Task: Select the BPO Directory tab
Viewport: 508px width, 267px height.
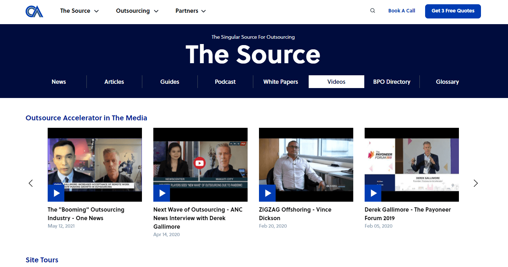Action: [x=392, y=82]
